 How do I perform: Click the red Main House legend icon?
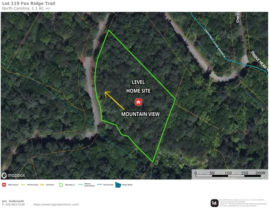pyautogui.click(x=4, y=185)
